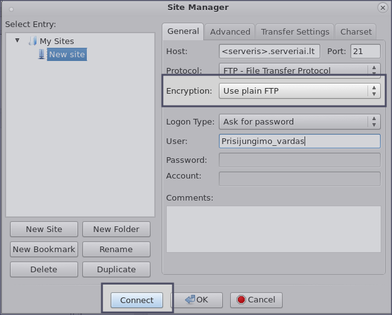Screen dimensions: 392x315
Task: Click the My Sites folder icon
Action: tap(33, 41)
